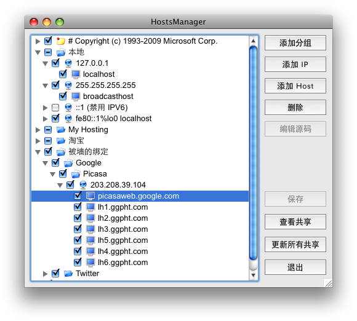Viewport: 357px width, 321px height.
Task: Uncheck the 127.0.0.1 checkbox
Action: pos(55,63)
